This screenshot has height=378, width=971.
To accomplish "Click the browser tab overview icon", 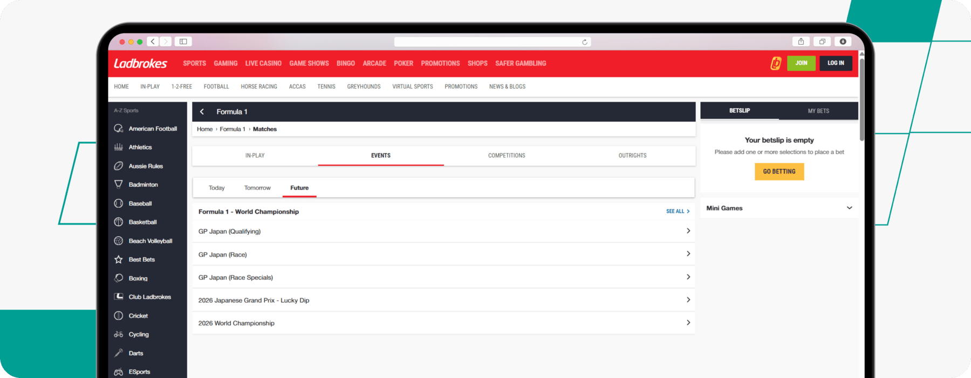I will [x=822, y=41].
